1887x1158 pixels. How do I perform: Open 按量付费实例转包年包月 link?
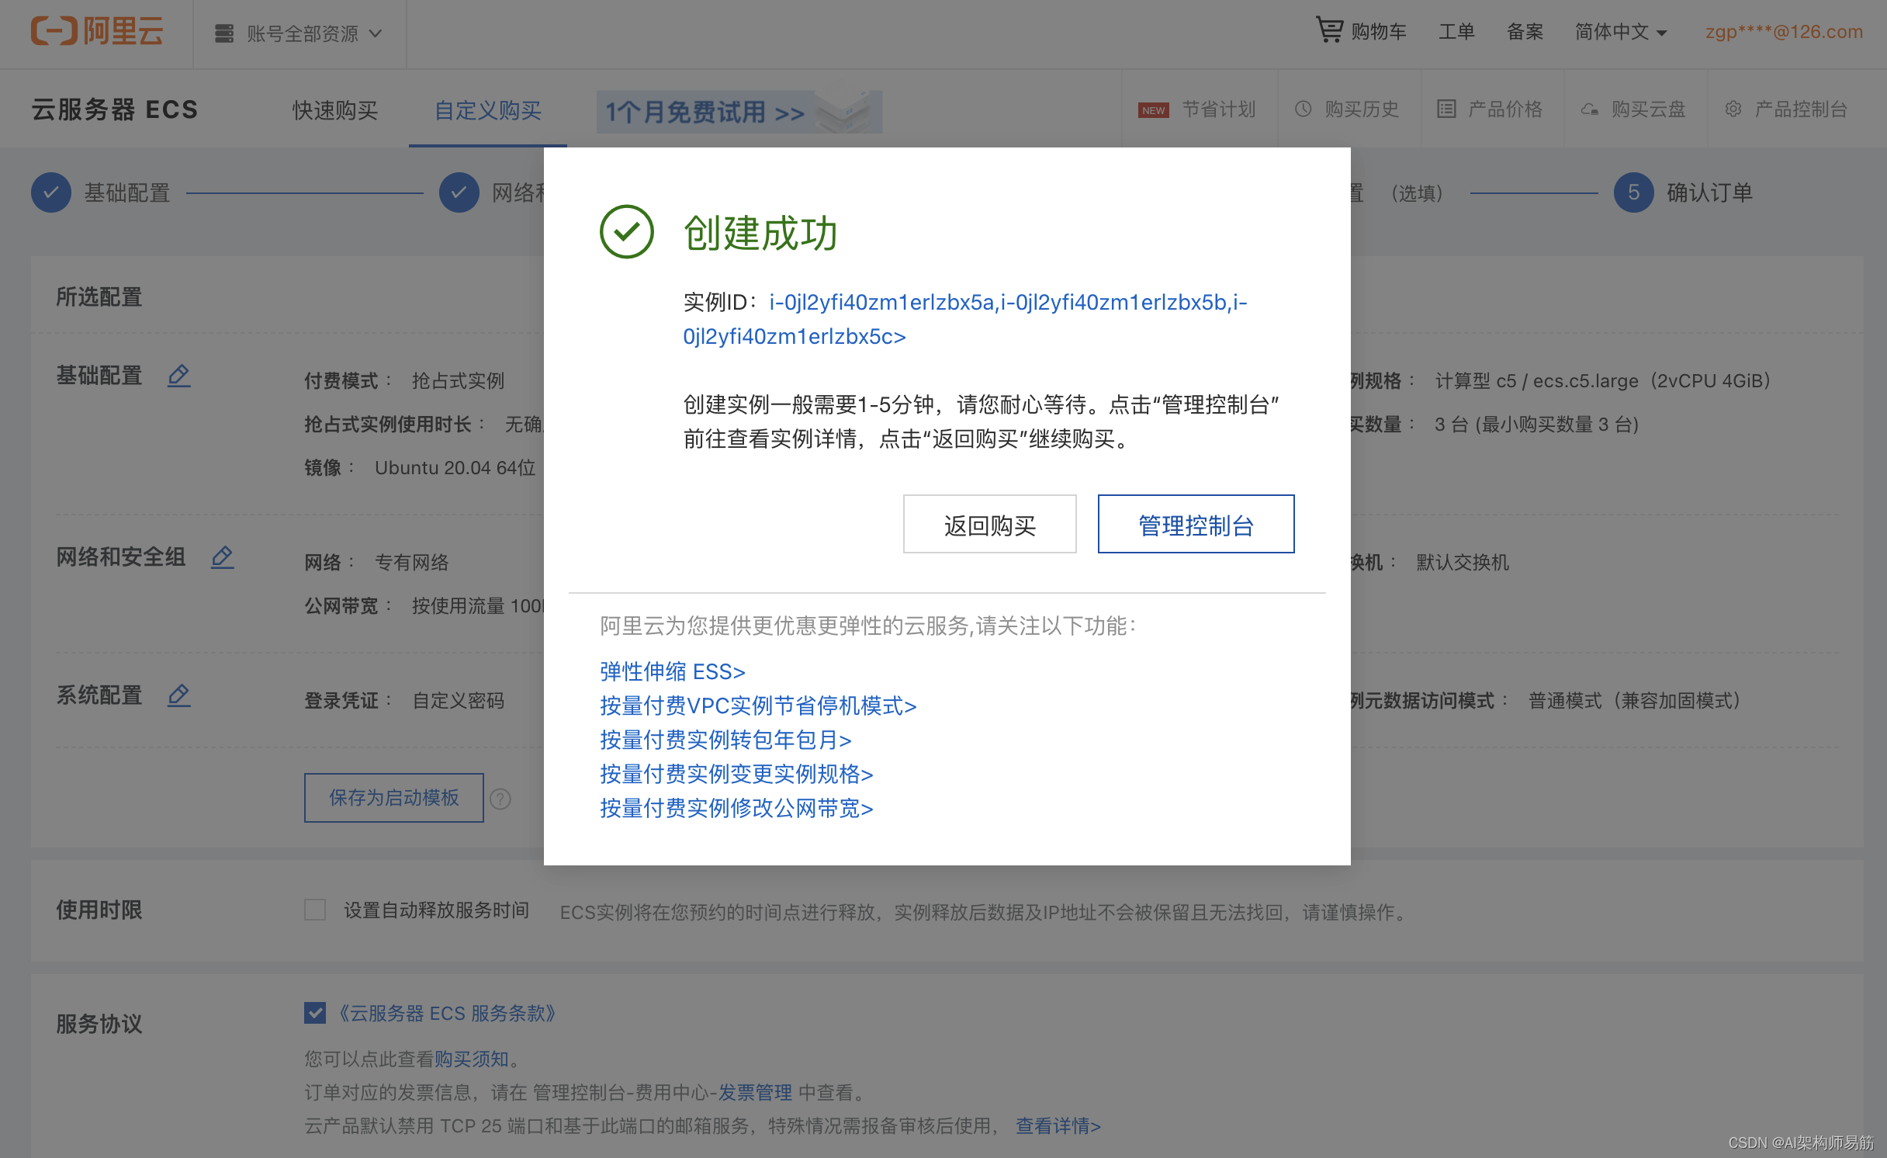[725, 740]
